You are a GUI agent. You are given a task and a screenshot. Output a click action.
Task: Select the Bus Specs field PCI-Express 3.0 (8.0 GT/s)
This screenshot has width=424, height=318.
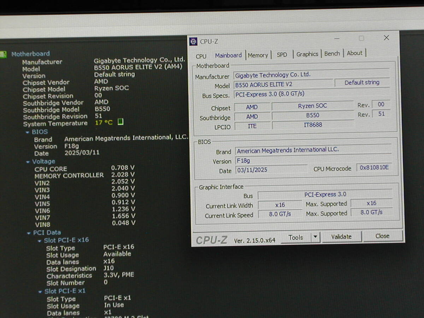tap(312, 94)
